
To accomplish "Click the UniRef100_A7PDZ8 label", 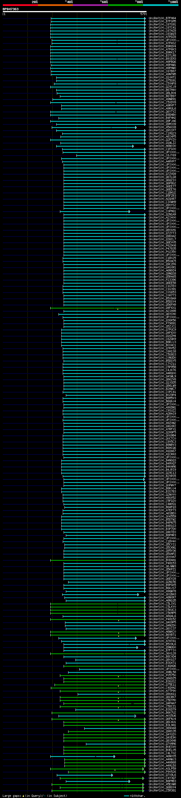I will [162, 37].
